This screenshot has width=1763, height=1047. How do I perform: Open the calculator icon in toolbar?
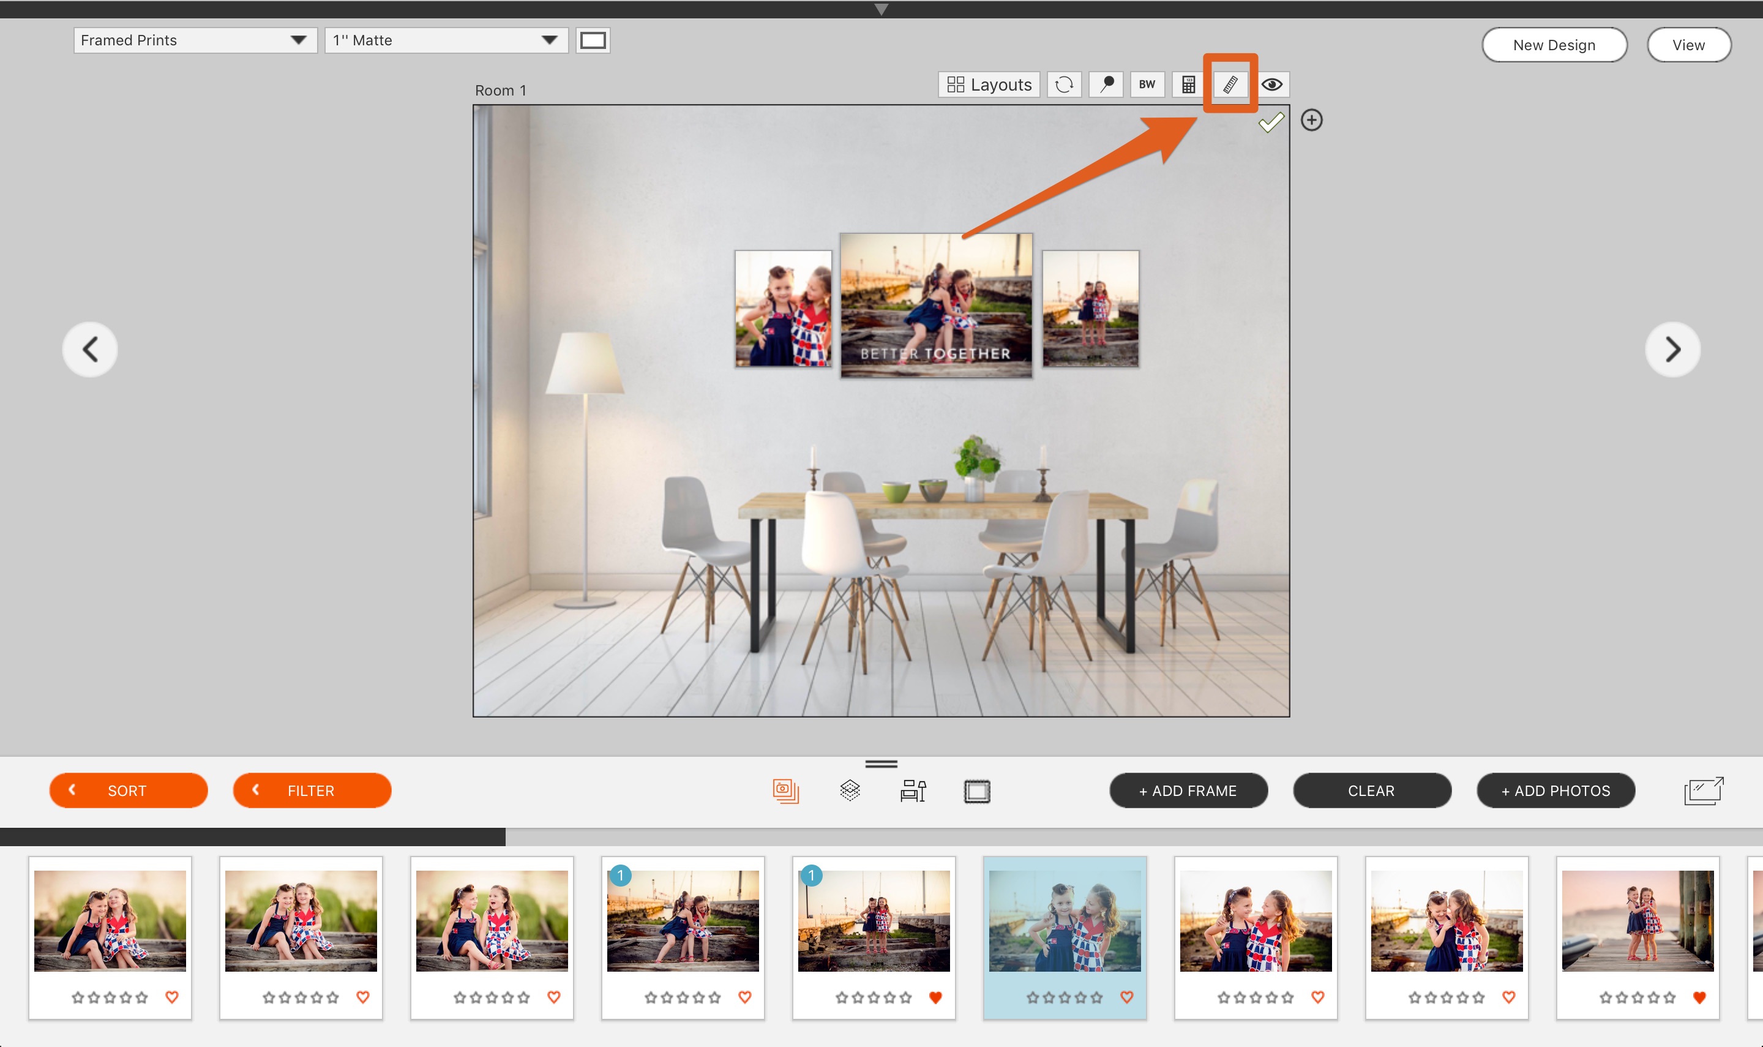[1188, 84]
